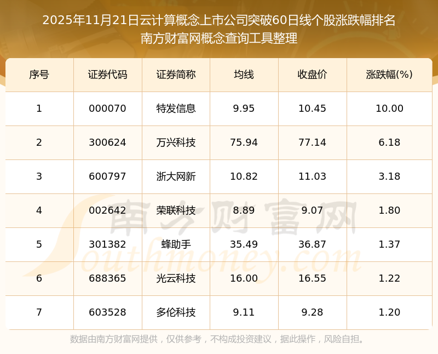
Task: Click row number 2 in 序号 column
Action: [39, 142]
